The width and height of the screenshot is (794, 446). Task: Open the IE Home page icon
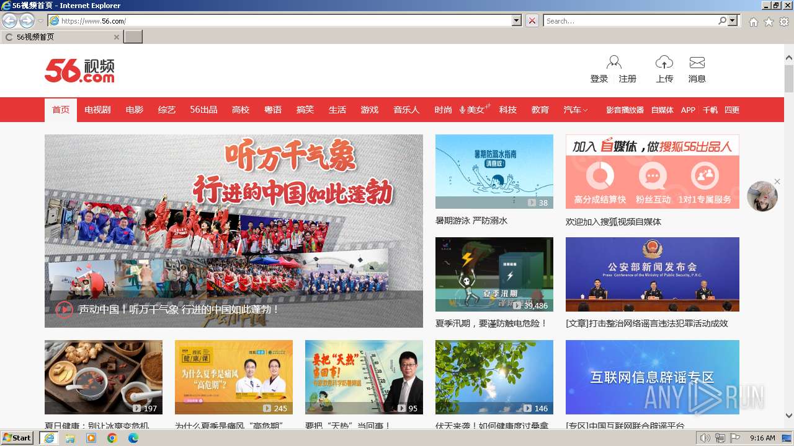[x=753, y=22]
